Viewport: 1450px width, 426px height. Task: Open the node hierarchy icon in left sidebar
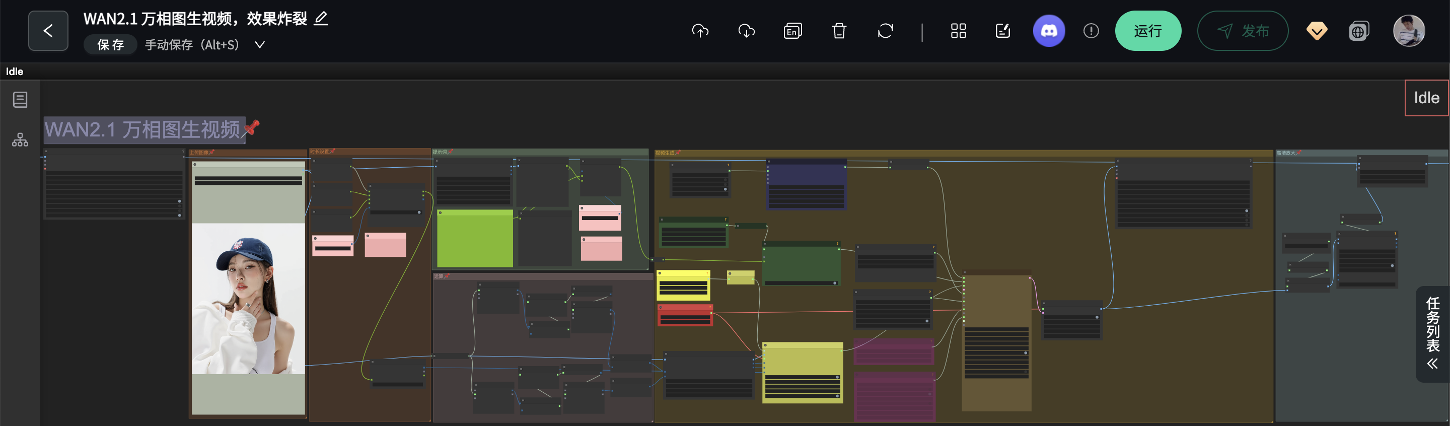[x=20, y=139]
